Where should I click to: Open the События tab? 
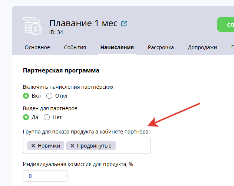pyautogui.click(x=75, y=47)
